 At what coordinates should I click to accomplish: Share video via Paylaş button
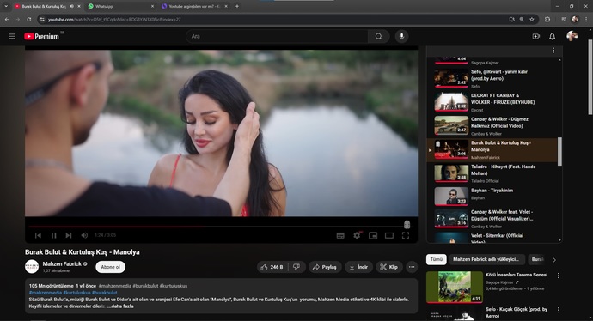(325, 267)
